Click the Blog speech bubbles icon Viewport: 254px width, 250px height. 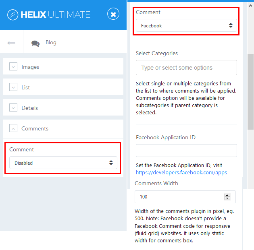click(35, 43)
